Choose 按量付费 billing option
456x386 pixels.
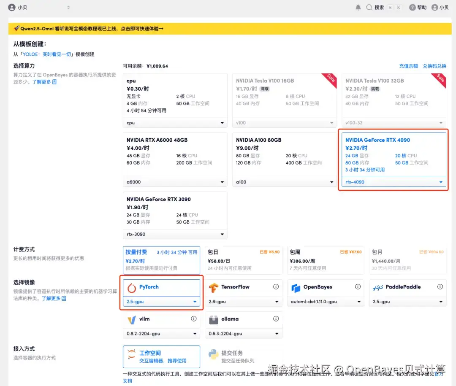click(161, 260)
